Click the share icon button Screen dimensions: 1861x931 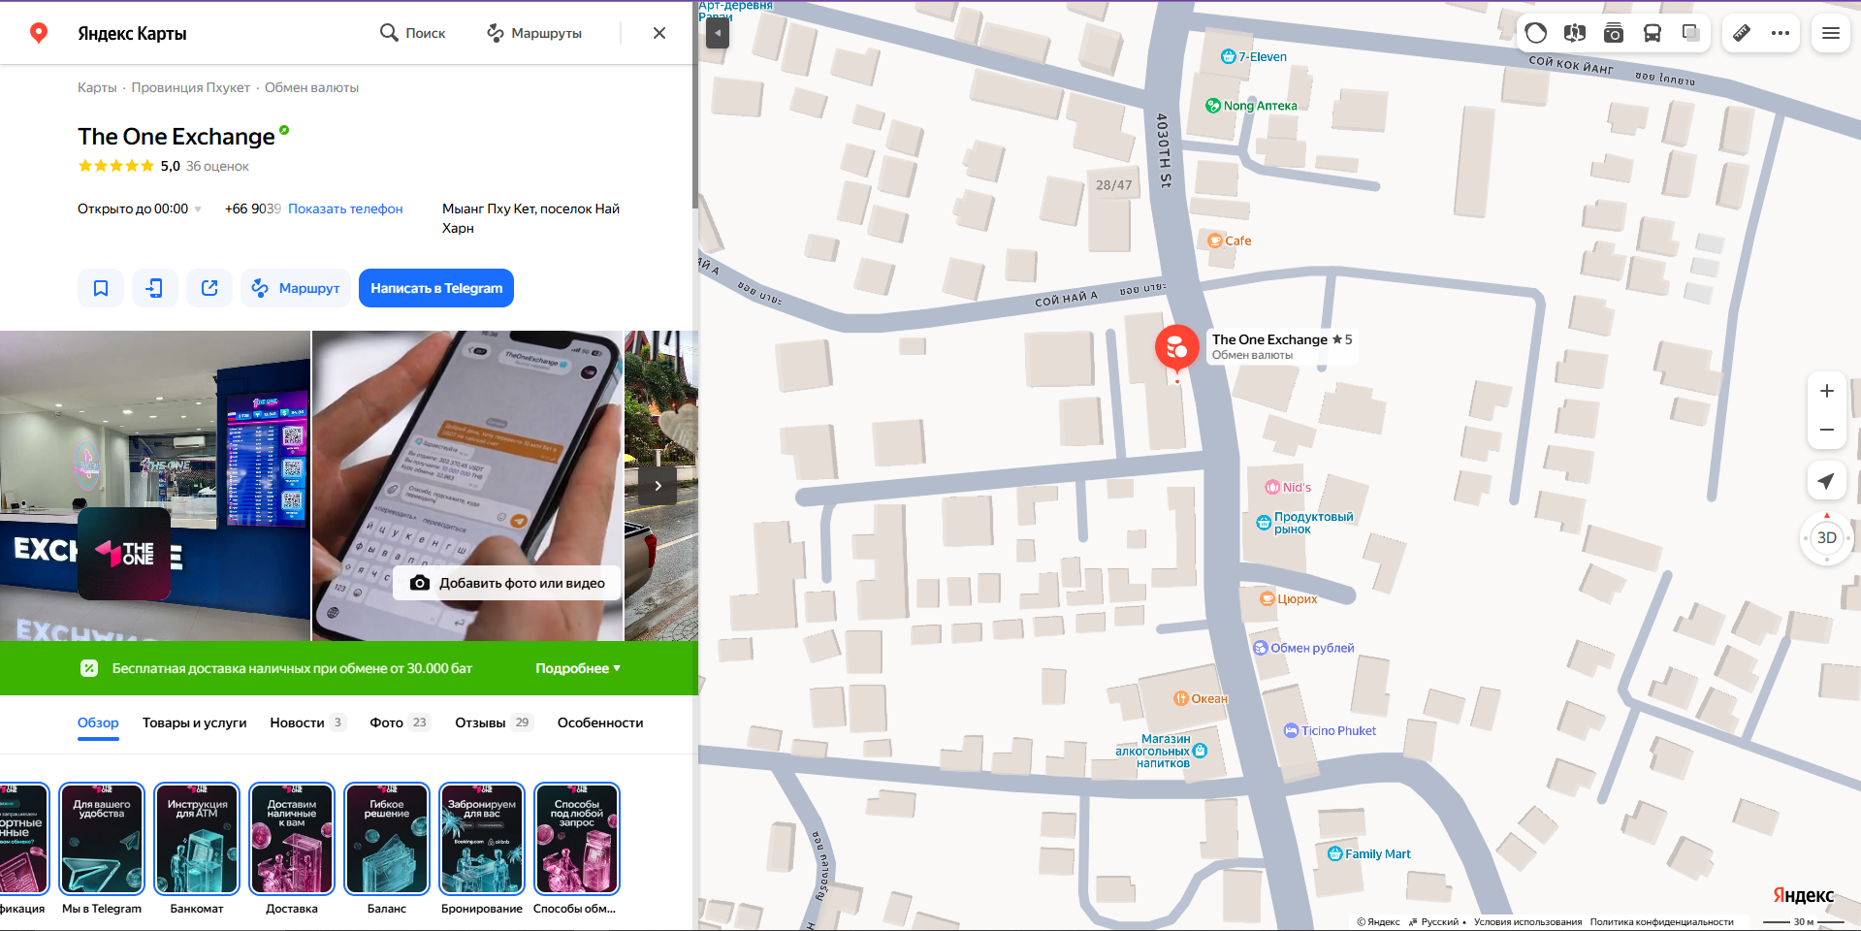tap(209, 288)
